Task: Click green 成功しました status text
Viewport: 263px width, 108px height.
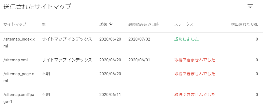Action: 187,39
